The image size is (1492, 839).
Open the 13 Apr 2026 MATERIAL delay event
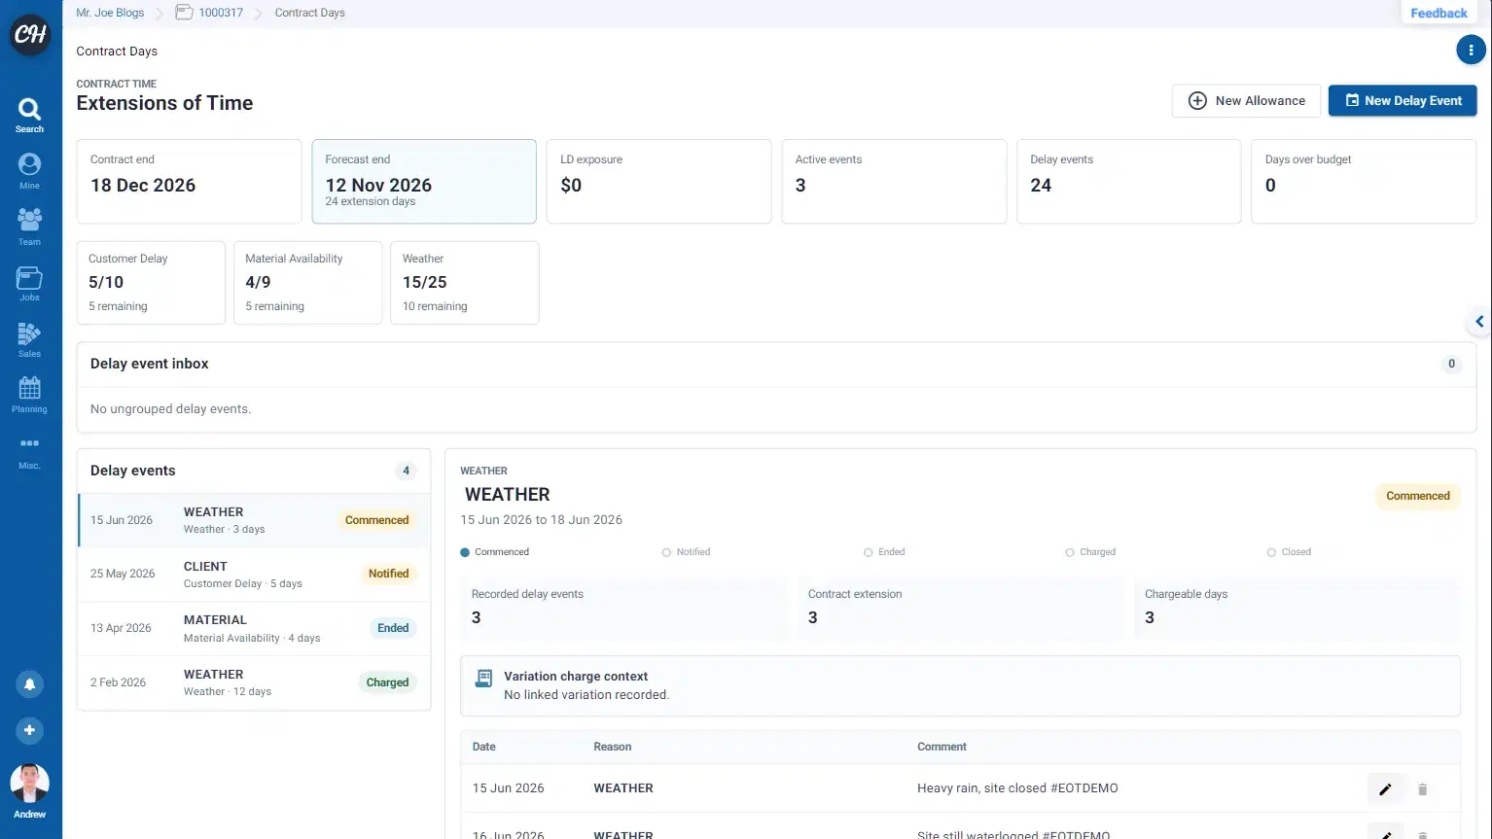[254, 628]
